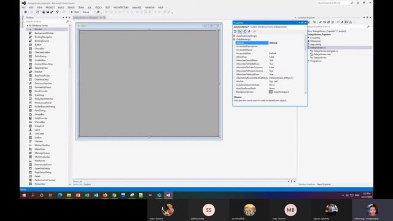The width and height of the screenshot is (393, 221).
Task: Select the Pointer tool in Toolbox
Action: [x=47, y=29]
